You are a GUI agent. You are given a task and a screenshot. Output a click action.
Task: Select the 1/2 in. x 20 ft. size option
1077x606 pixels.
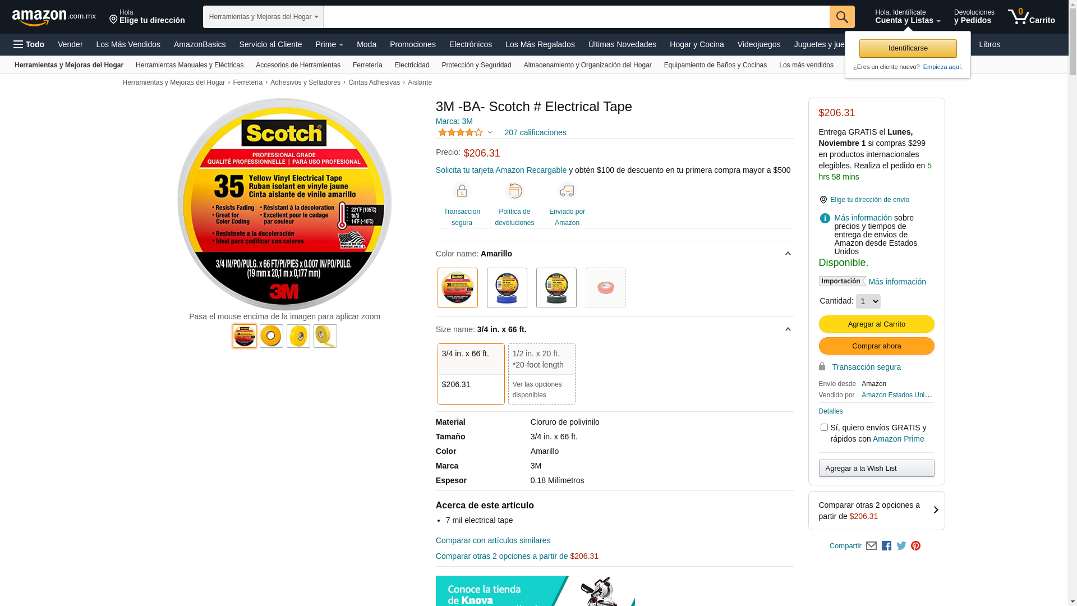542,374
